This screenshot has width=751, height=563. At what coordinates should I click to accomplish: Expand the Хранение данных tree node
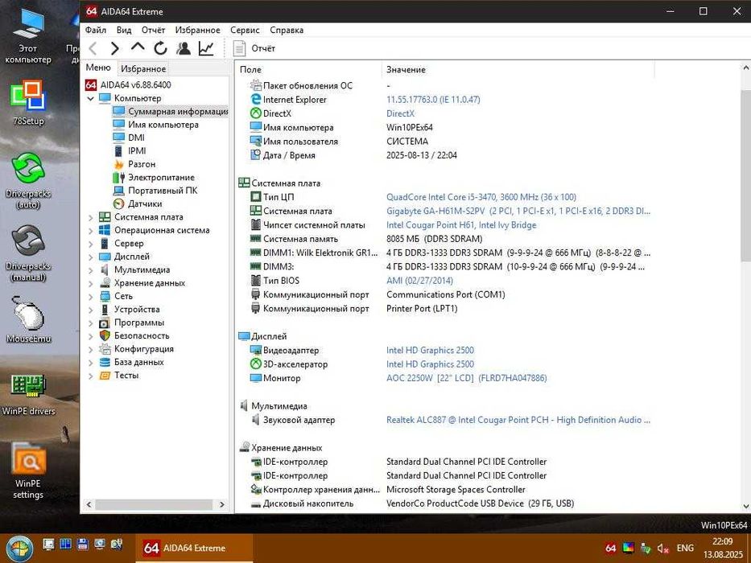click(x=90, y=283)
